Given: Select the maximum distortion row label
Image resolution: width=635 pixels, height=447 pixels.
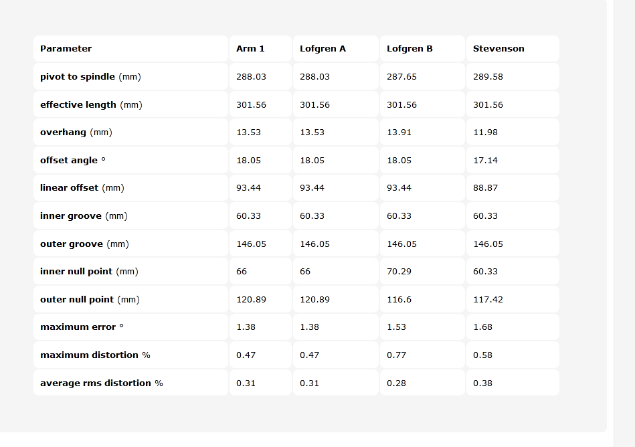Looking at the screenshot, I should tap(95, 355).
